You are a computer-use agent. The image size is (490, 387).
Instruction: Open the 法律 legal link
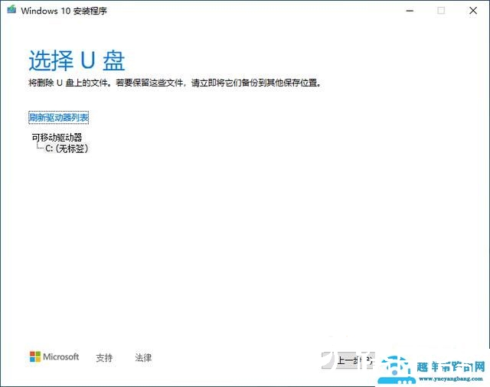(143, 358)
